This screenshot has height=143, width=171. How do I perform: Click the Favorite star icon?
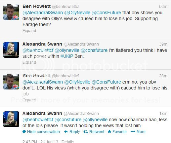point(109,131)
